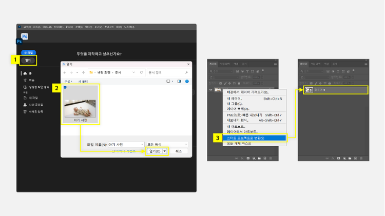Click the adjustment layer filter in context-menu Layers panel
Image resolution: width=385 pixels, height=216 pixels.
click(242, 71)
